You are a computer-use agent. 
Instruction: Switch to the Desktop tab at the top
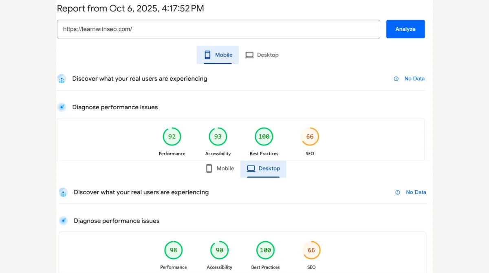coord(262,55)
